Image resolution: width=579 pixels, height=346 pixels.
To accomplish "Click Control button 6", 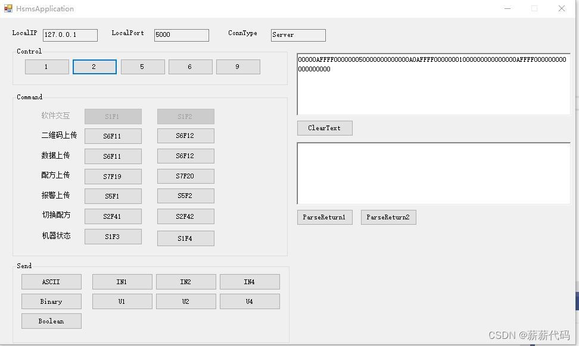I will pyautogui.click(x=190, y=67).
